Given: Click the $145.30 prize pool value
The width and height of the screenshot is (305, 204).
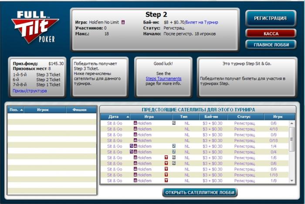Looking at the screenshot, I should (x=56, y=64).
